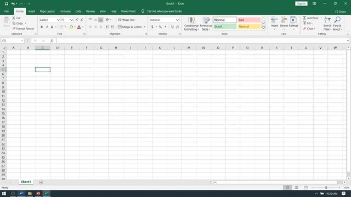Open Sort & Filter menu

tap(327, 24)
